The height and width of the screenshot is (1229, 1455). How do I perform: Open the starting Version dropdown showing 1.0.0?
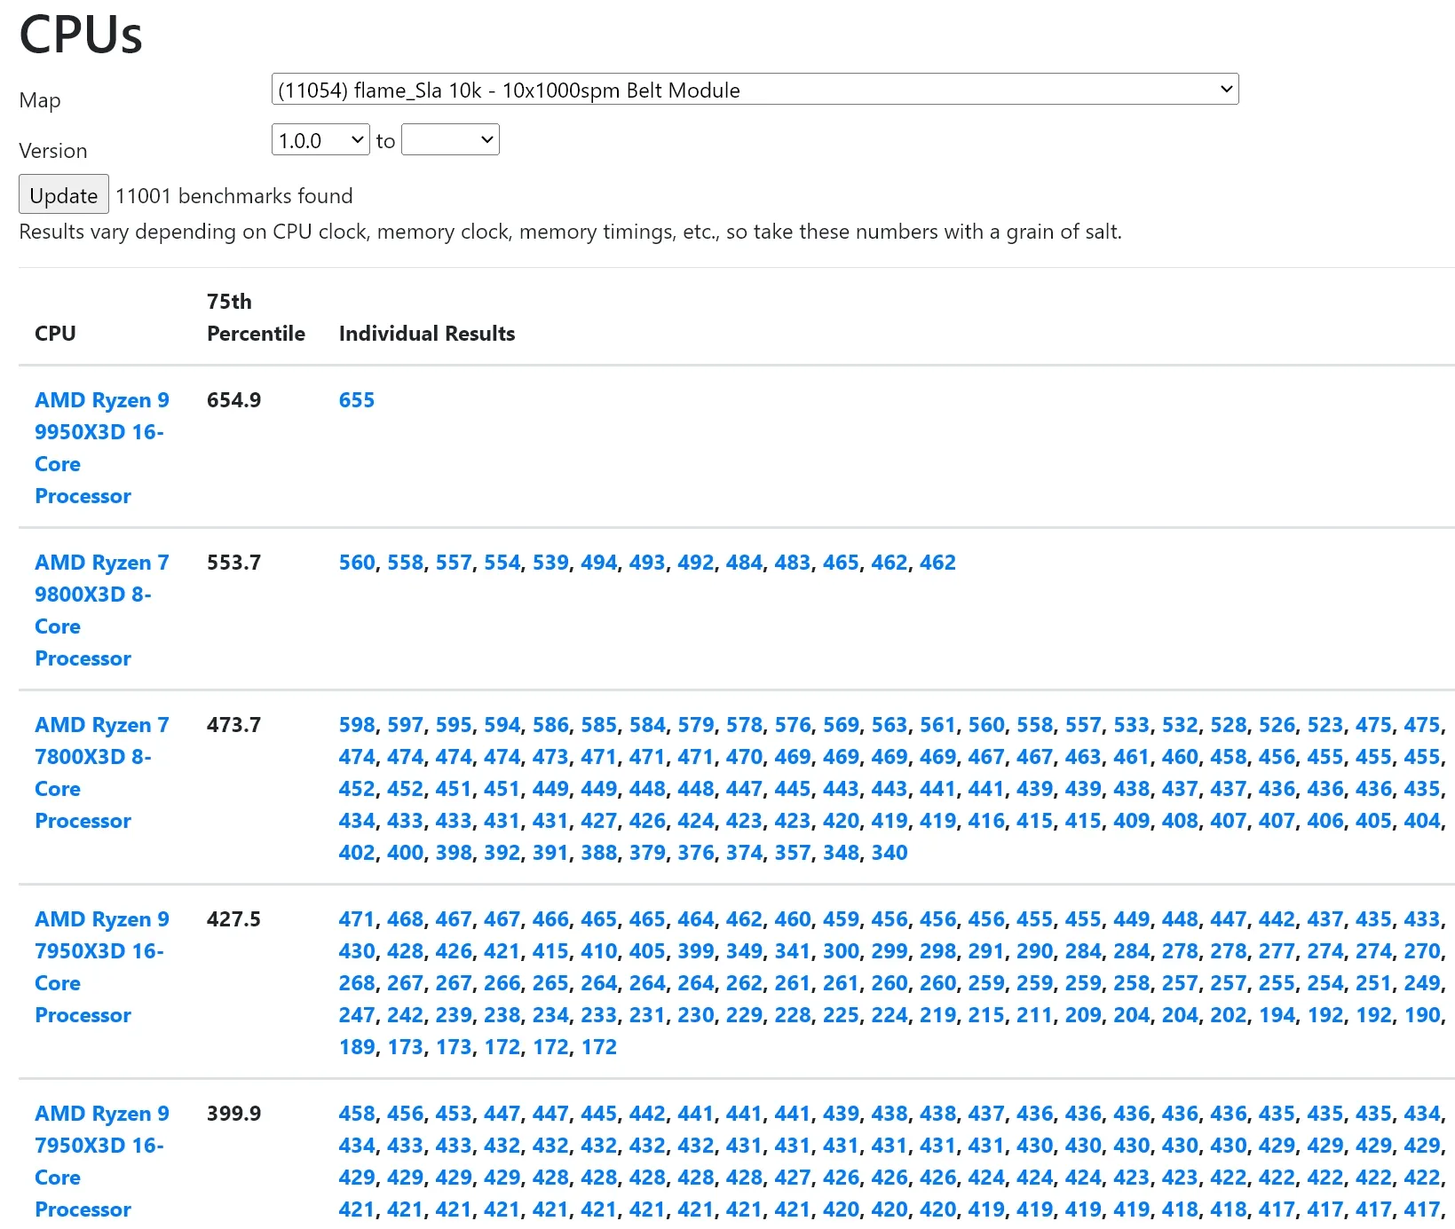(x=320, y=140)
